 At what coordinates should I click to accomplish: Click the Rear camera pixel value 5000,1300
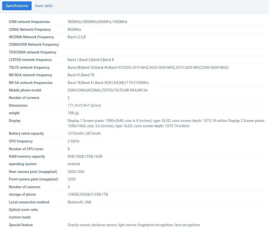(76, 172)
